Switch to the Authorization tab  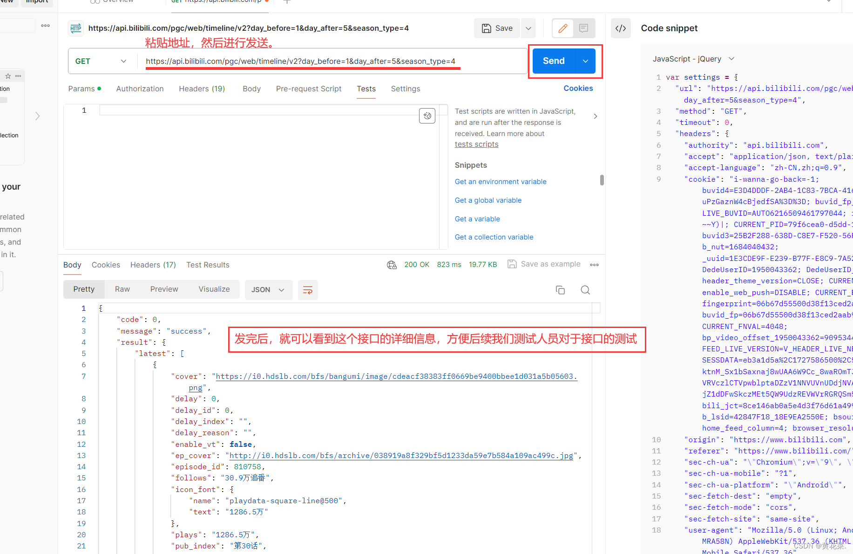tap(140, 89)
